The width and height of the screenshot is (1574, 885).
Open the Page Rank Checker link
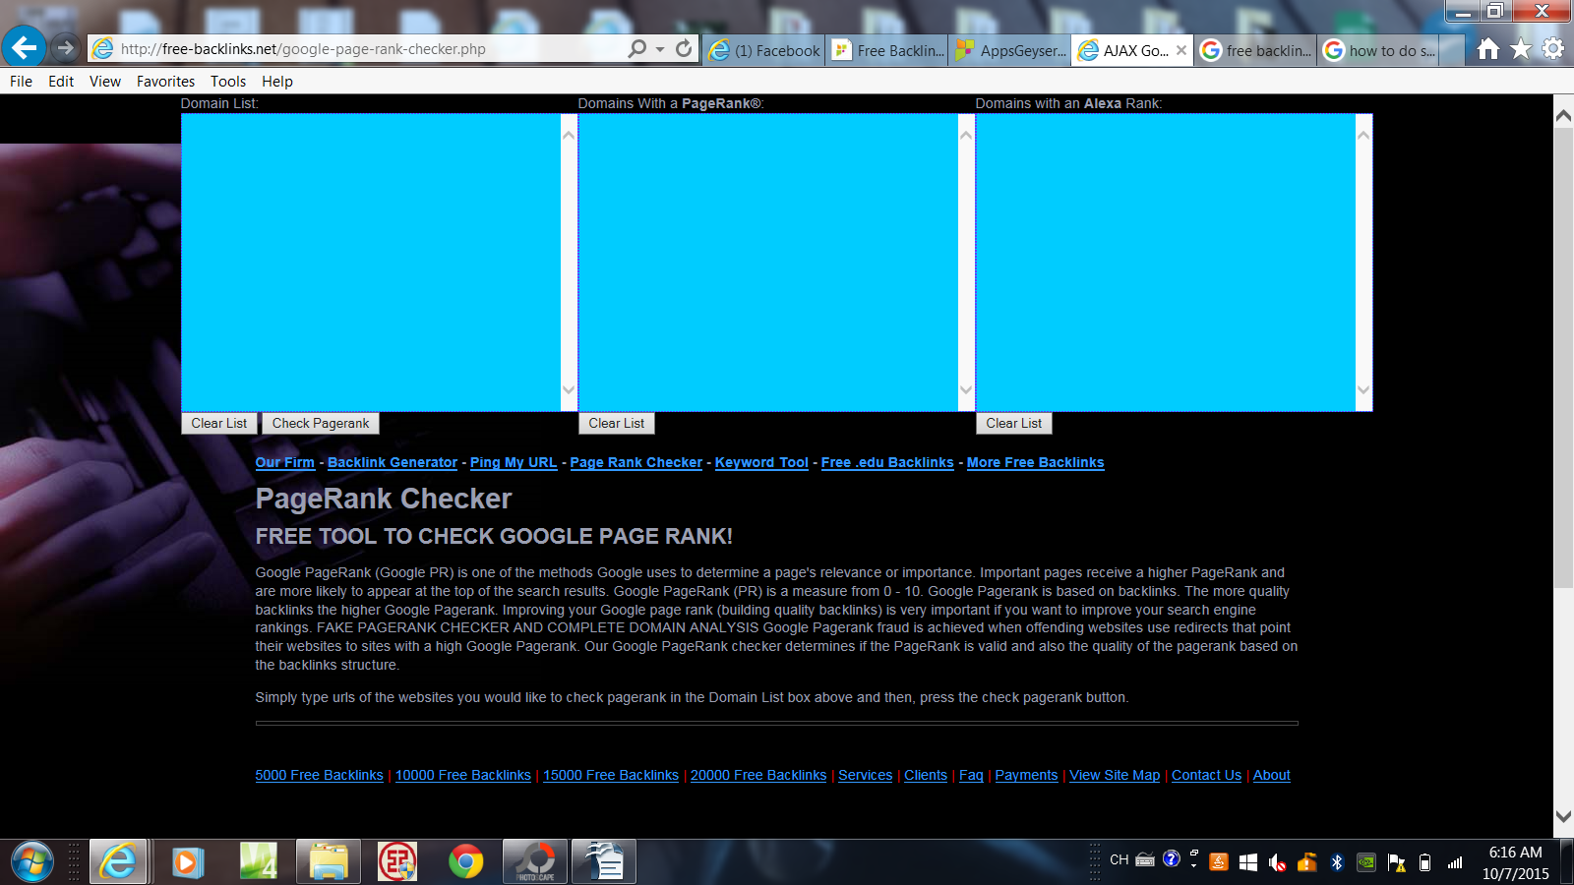636,462
